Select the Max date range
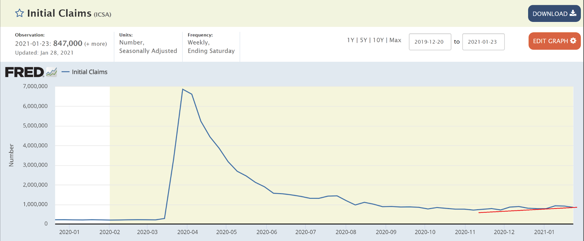Image resolution: width=584 pixels, height=241 pixels. (395, 40)
